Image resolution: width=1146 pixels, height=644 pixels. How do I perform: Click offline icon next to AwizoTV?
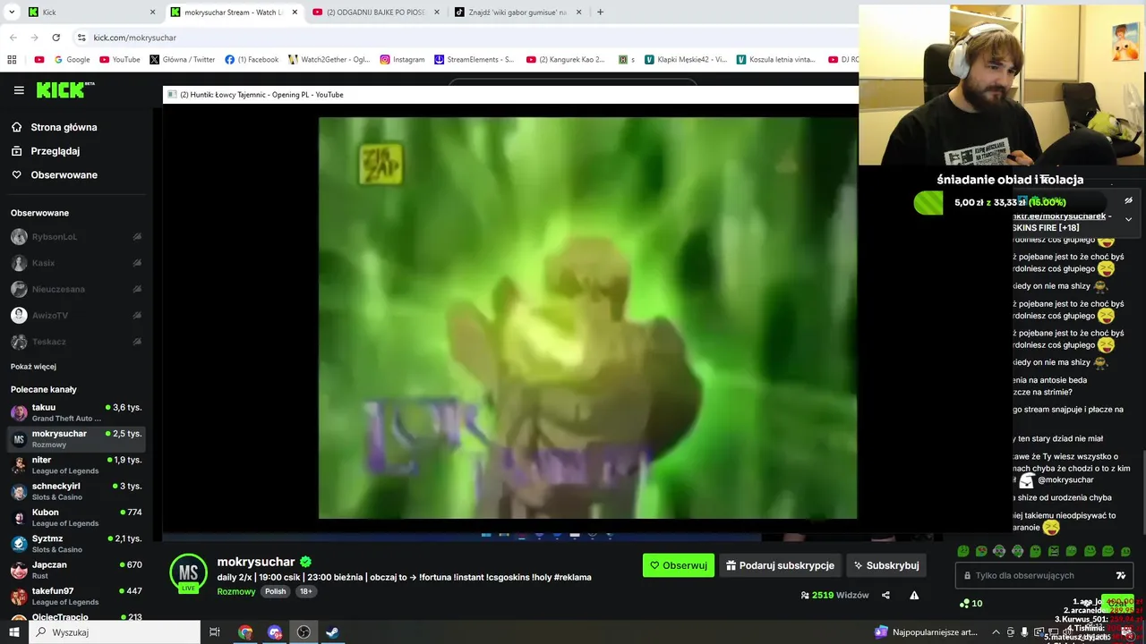point(137,315)
